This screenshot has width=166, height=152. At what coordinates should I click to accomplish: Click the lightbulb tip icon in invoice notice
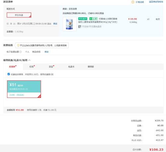18,45
